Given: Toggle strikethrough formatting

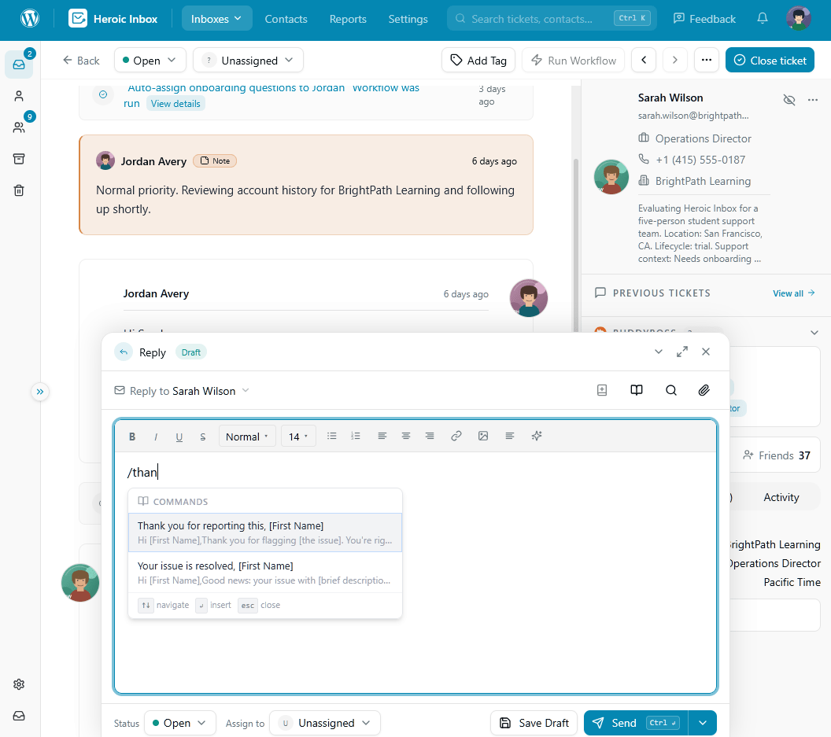Looking at the screenshot, I should click(x=202, y=437).
